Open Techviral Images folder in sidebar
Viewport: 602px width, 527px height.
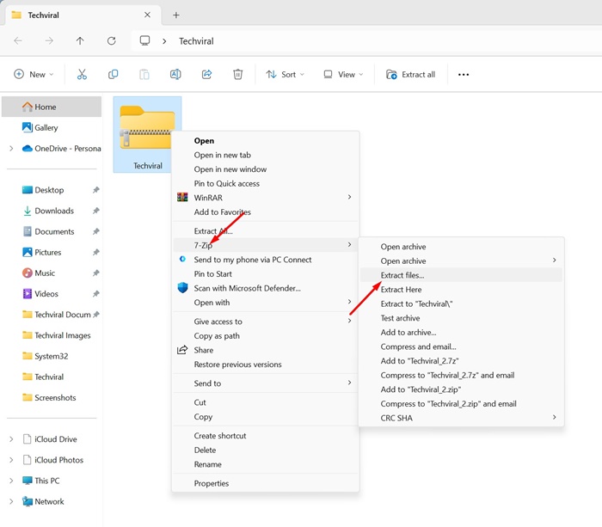[52, 335]
